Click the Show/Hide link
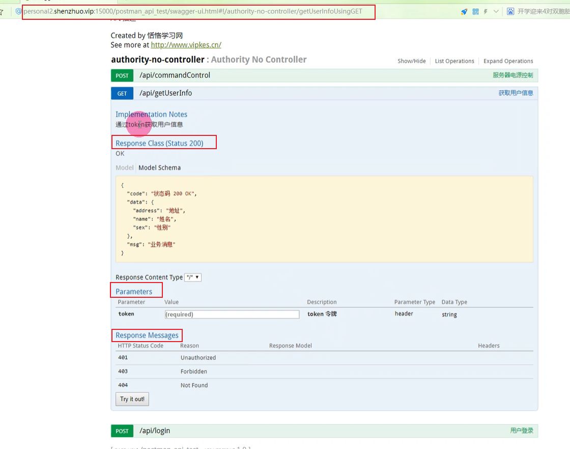The width and height of the screenshot is (570, 449). point(411,61)
